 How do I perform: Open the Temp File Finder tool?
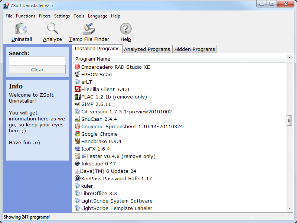coord(89,29)
